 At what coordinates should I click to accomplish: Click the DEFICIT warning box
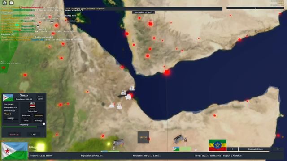[143, 137]
